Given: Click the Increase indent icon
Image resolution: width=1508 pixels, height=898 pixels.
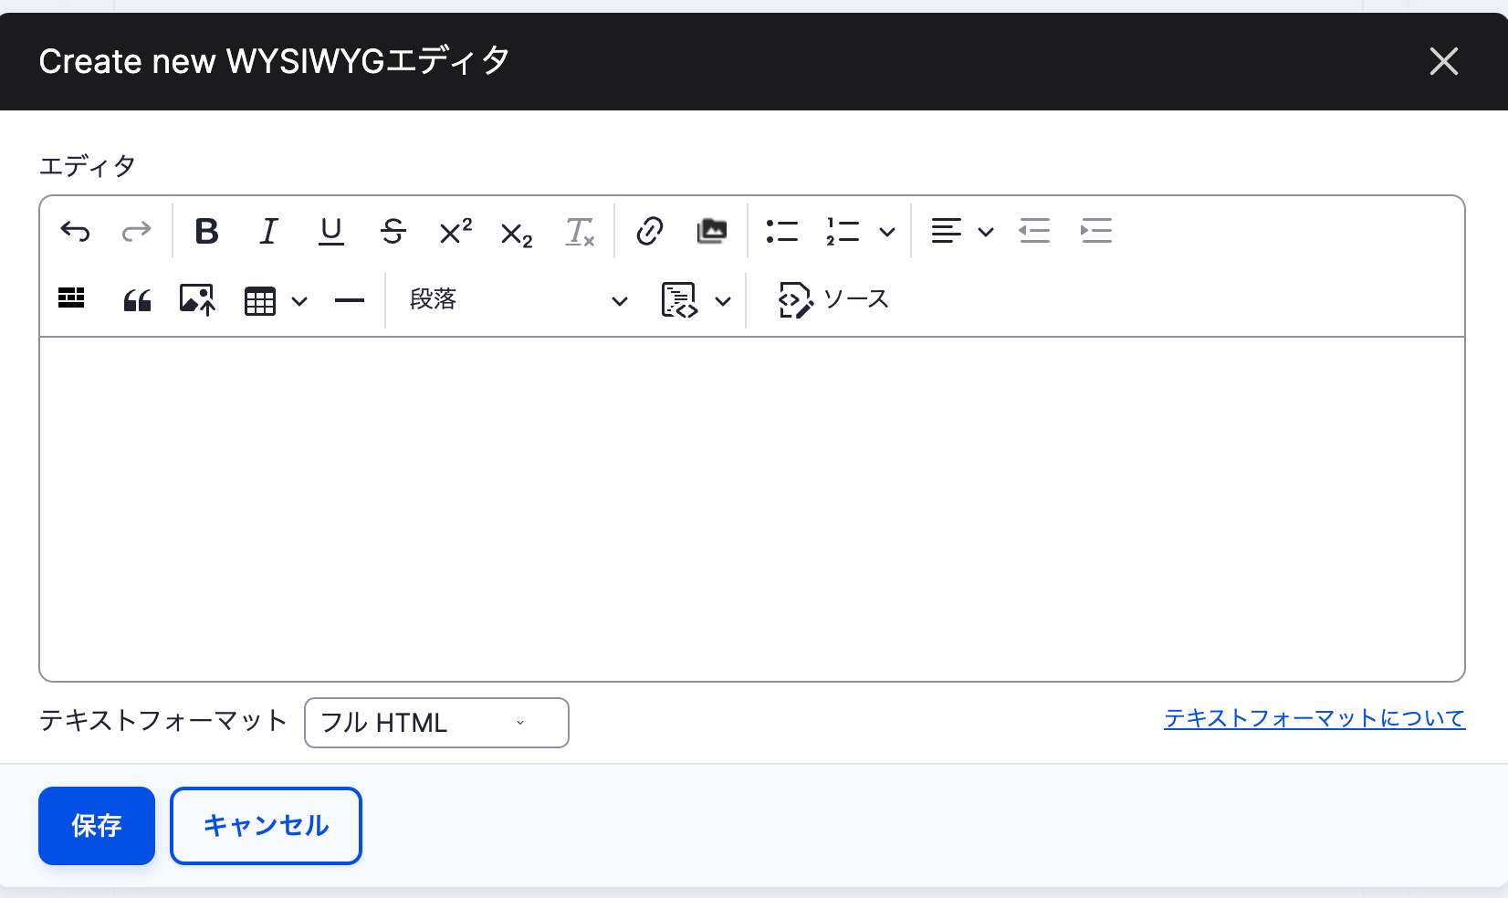Looking at the screenshot, I should click(x=1096, y=232).
